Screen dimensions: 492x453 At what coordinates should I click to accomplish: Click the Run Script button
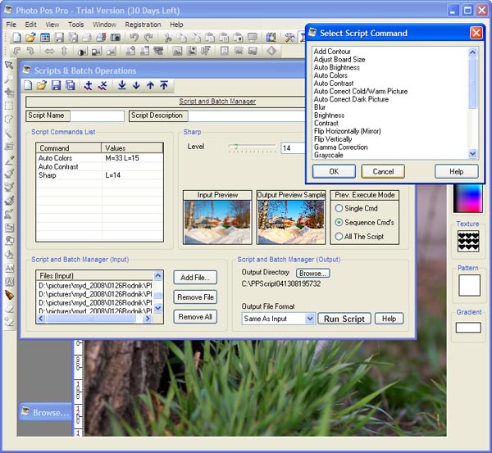[x=345, y=319]
